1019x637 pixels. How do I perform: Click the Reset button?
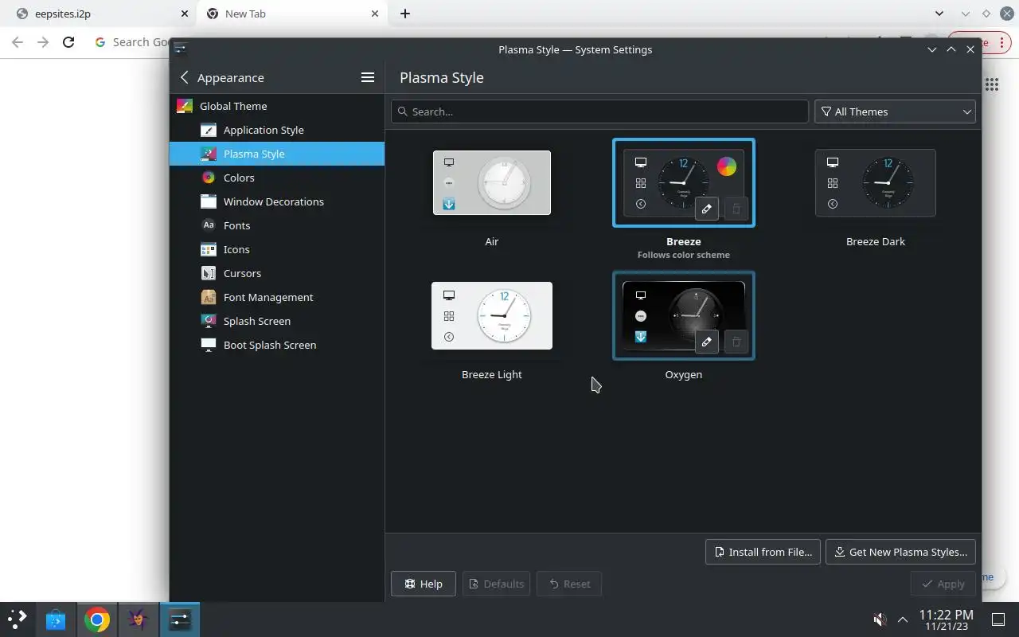(x=569, y=584)
